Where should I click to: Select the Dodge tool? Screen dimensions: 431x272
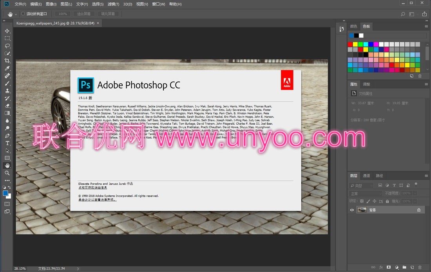[x=7, y=128]
